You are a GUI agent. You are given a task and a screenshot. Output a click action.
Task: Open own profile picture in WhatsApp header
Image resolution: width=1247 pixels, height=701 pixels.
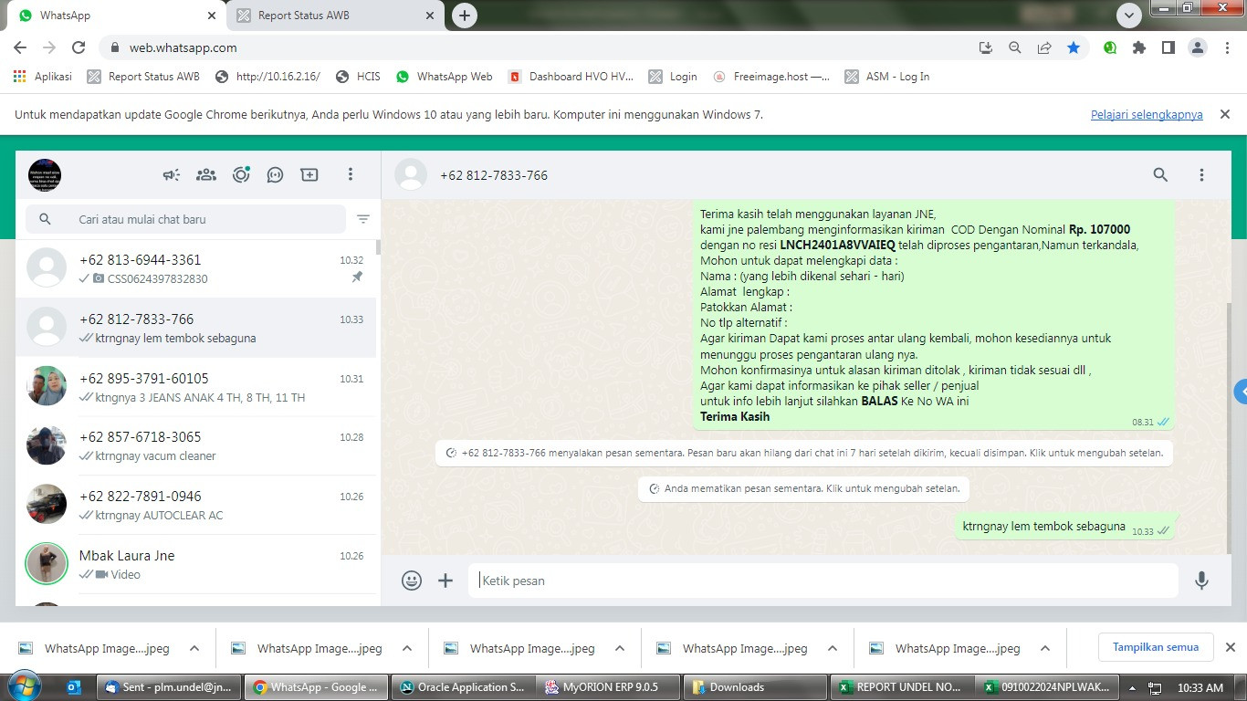pos(45,174)
